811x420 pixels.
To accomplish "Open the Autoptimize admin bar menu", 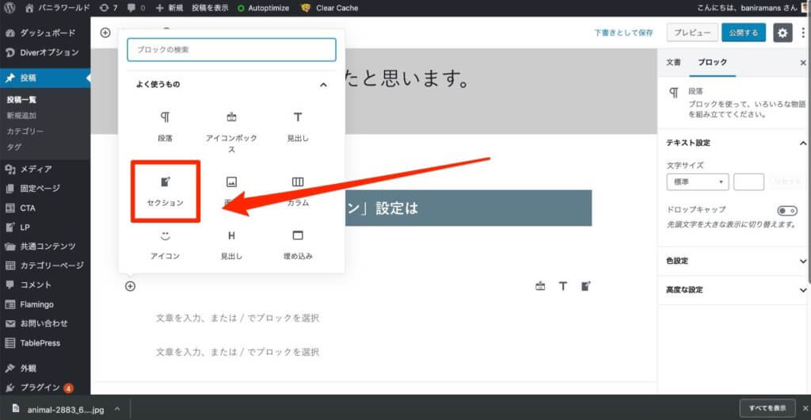I will pos(263,8).
